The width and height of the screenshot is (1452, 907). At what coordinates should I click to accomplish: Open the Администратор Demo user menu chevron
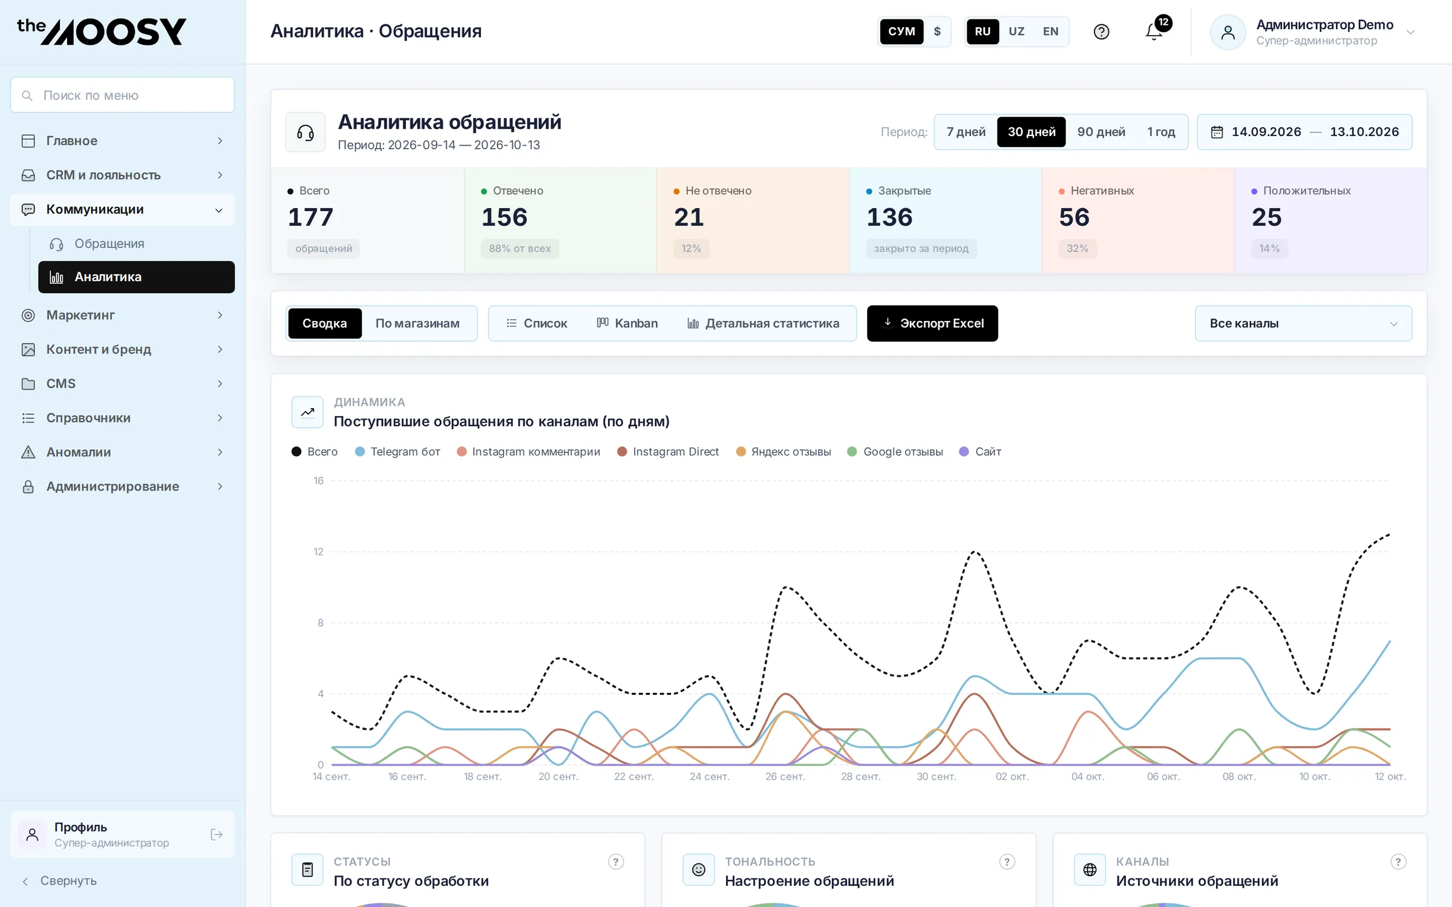pyautogui.click(x=1410, y=32)
